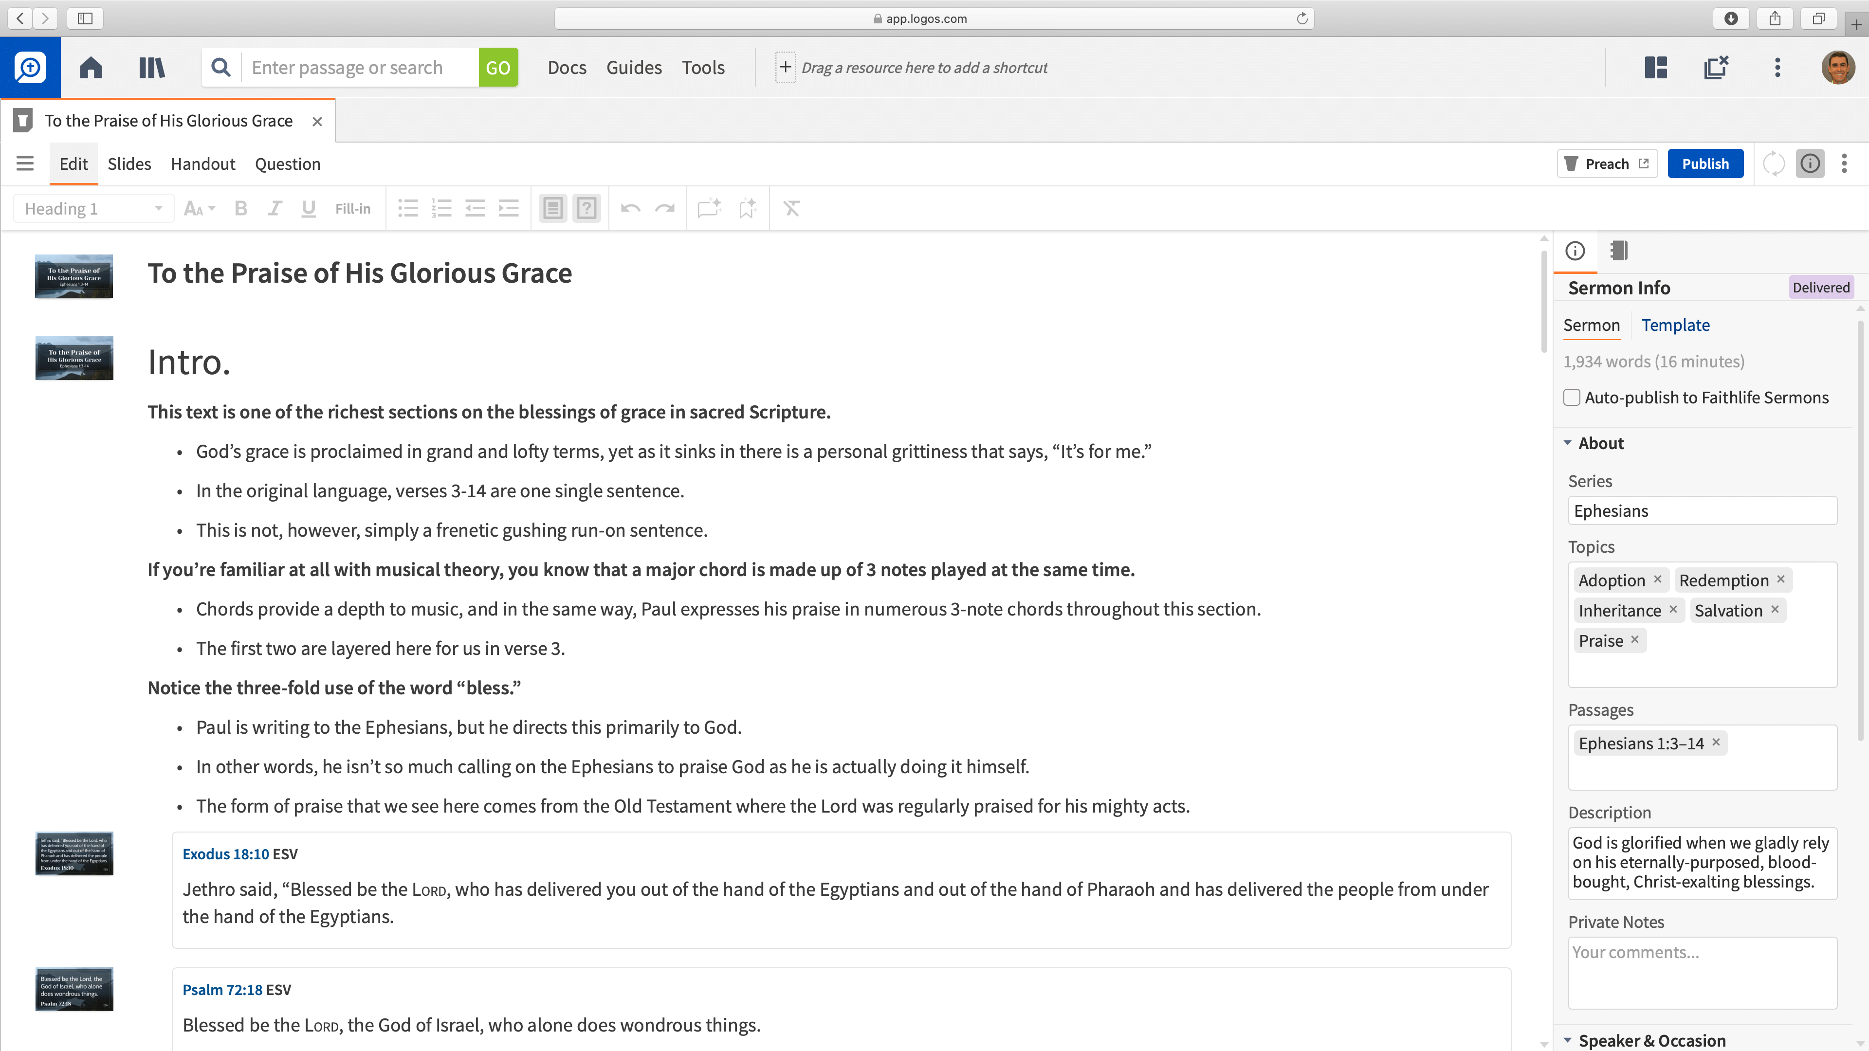1869x1051 pixels.
Task: Click the Private Notes comments box
Action: 1702,972
